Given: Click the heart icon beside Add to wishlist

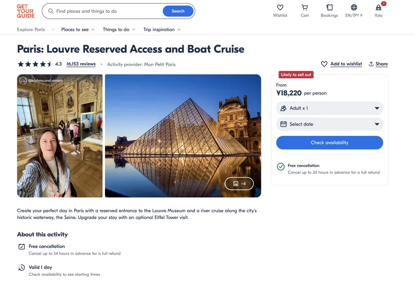Looking at the screenshot, I should coord(324,64).
